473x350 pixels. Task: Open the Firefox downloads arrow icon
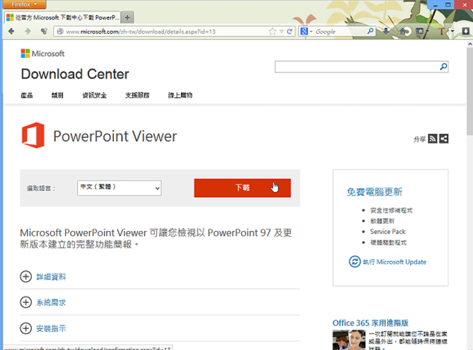pyautogui.click(x=386, y=31)
